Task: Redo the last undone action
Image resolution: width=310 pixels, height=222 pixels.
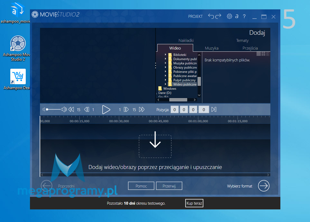Action: tap(218, 16)
